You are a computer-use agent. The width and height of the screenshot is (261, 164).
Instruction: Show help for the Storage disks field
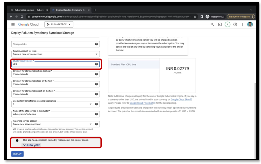(x=96, y=44)
